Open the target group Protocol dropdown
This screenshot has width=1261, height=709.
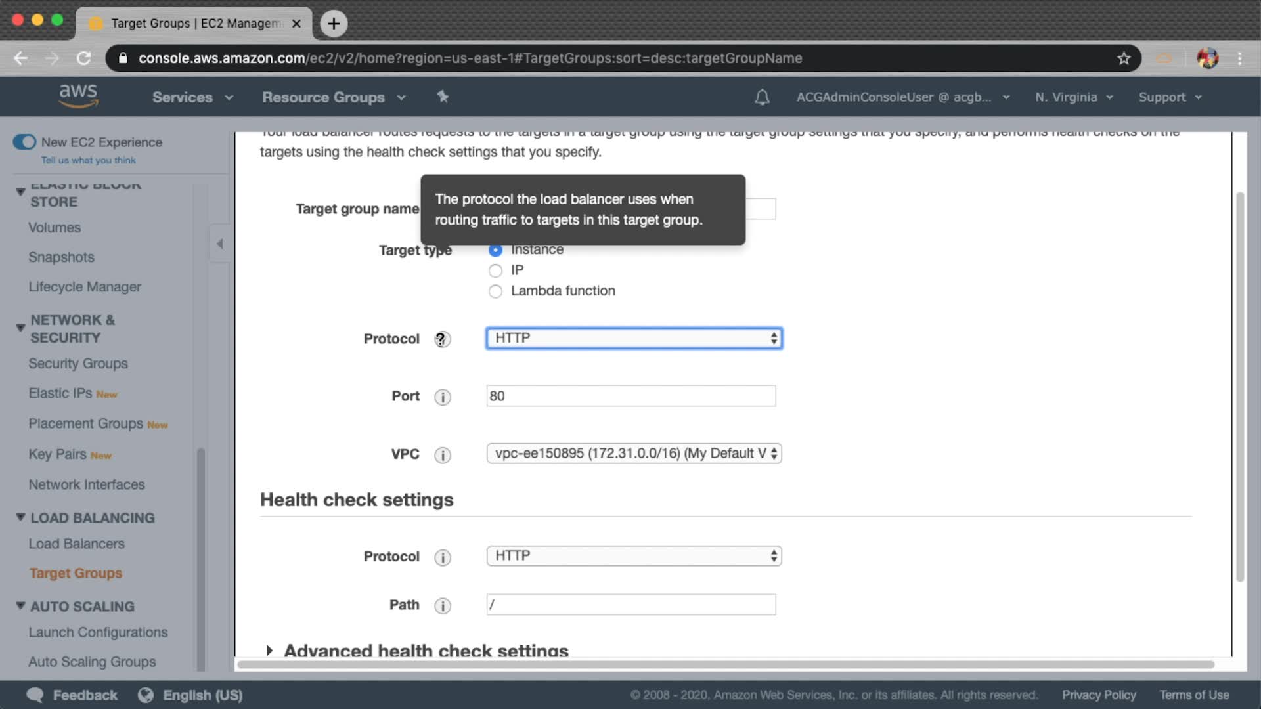[633, 338]
